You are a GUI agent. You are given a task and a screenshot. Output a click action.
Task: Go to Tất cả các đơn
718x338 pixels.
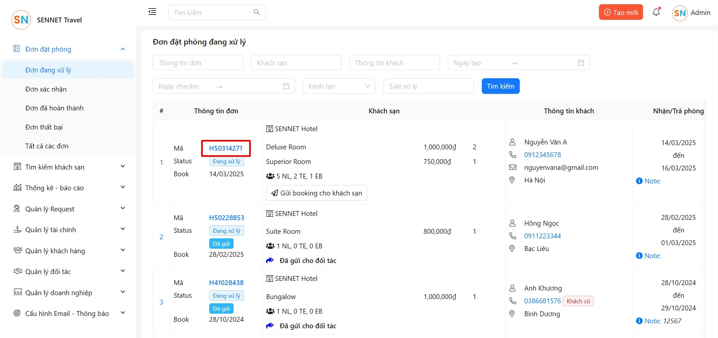(x=47, y=146)
